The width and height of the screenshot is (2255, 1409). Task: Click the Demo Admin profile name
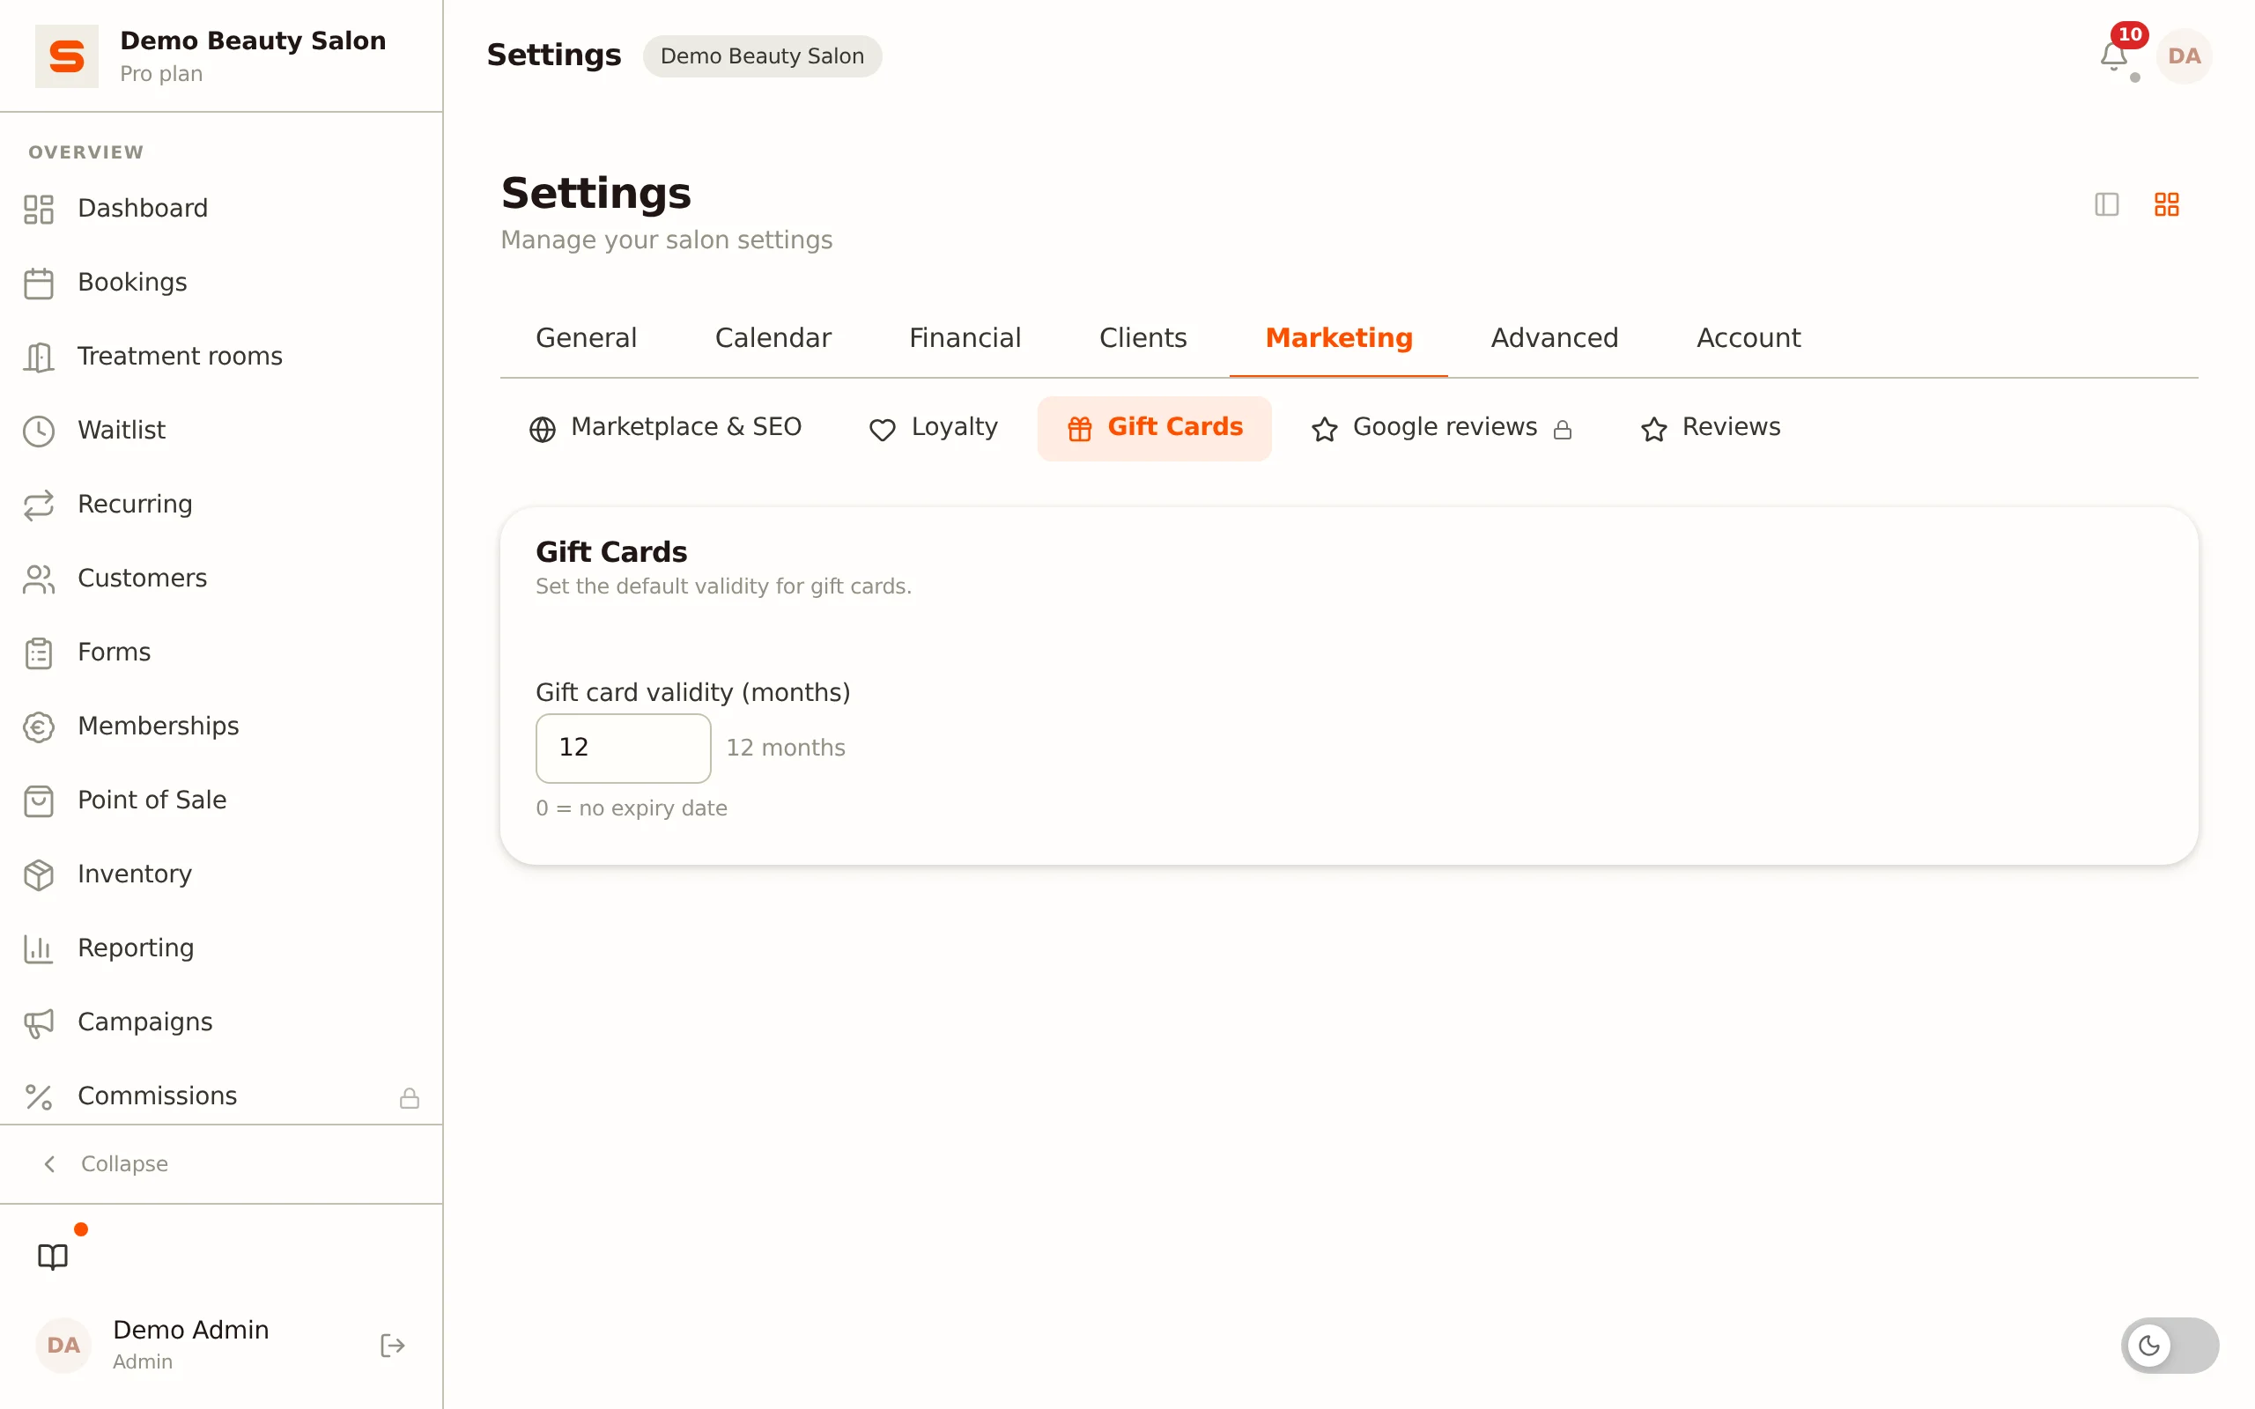191,1330
